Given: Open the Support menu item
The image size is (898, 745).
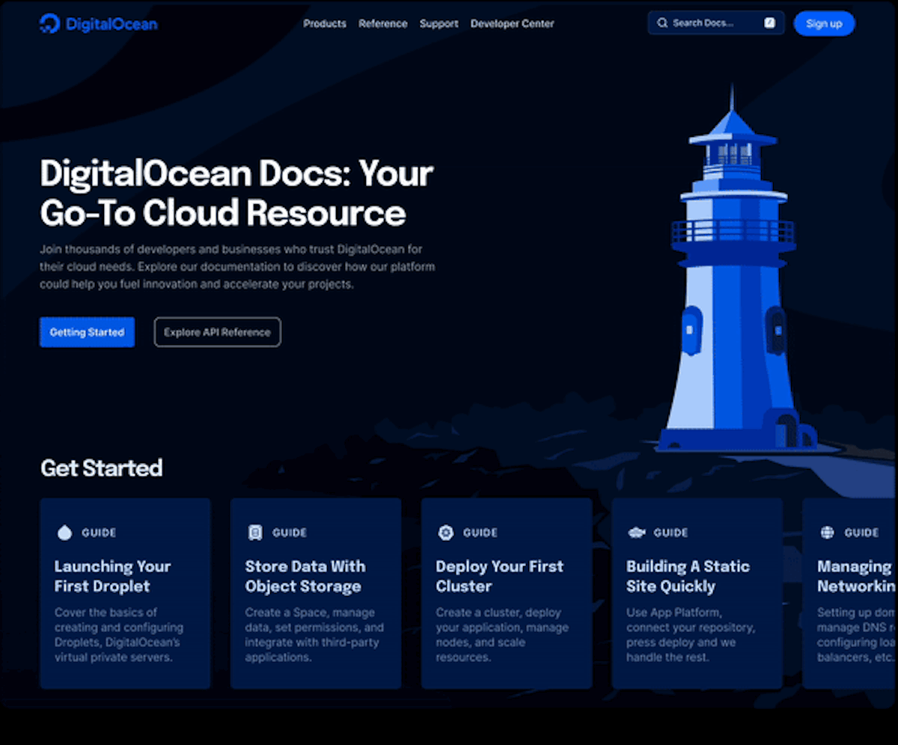Looking at the screenshot, I should [x=439, y=23].
